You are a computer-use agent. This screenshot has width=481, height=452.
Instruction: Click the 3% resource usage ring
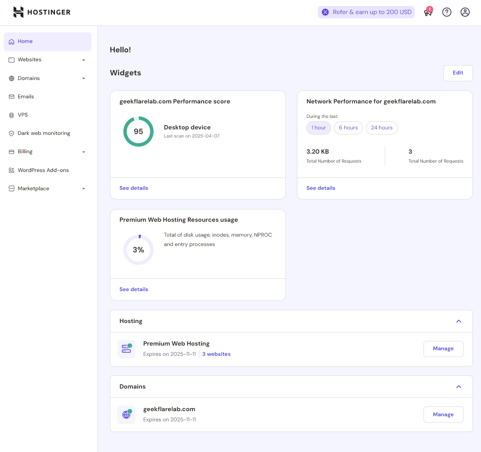138,250
